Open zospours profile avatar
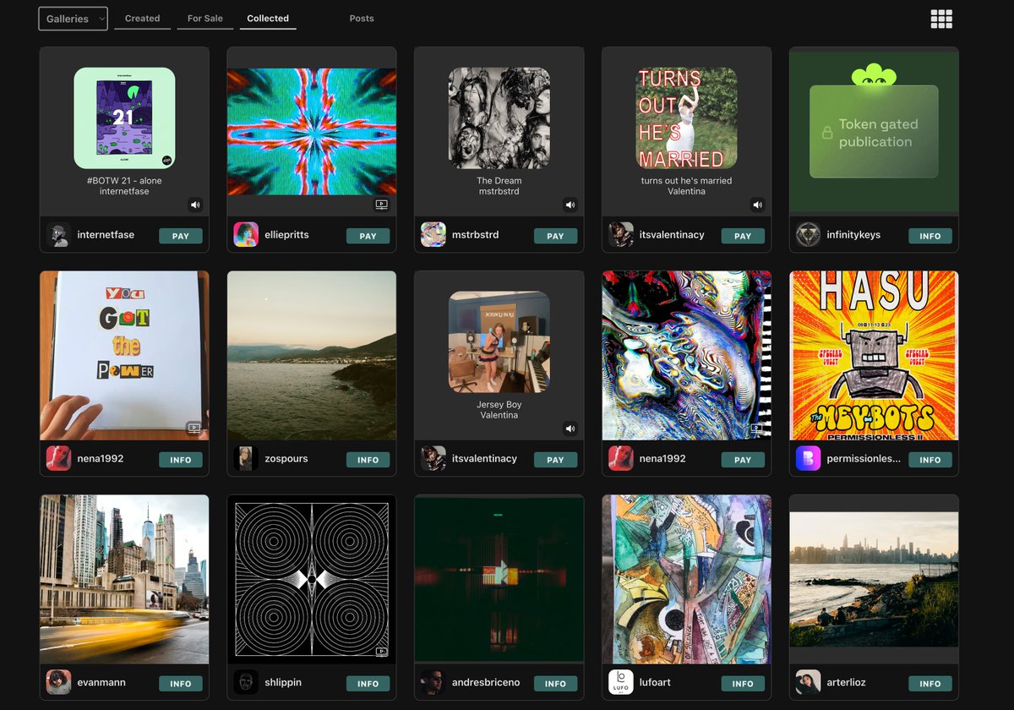1014x710 pixels. click(x=246, y=459)
